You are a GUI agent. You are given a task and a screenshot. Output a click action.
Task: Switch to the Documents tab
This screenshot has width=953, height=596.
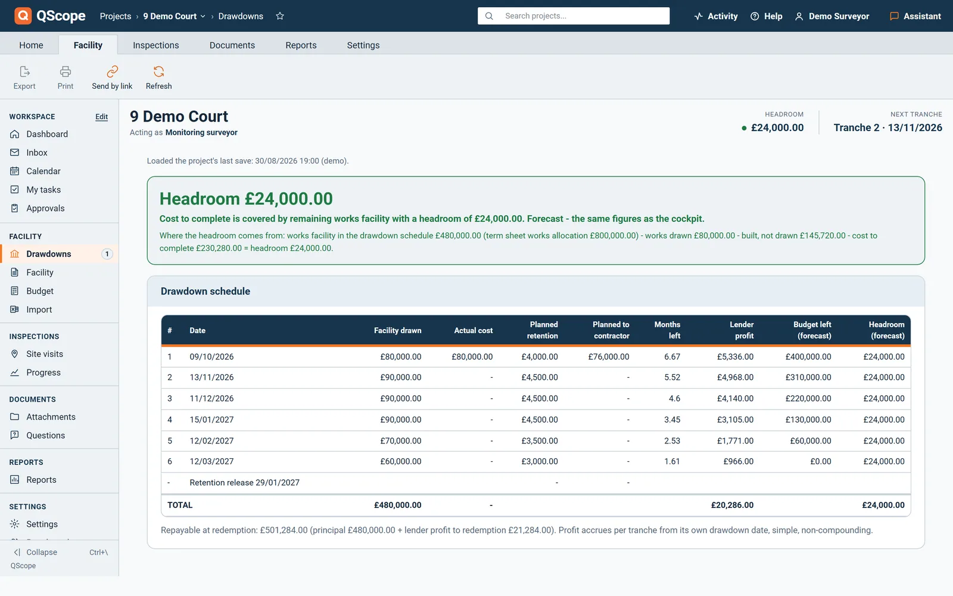coord(232,45)
